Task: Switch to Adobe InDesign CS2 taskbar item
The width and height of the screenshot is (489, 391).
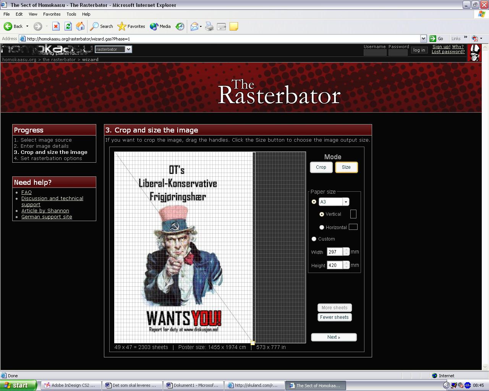Action: pos(71,385)
